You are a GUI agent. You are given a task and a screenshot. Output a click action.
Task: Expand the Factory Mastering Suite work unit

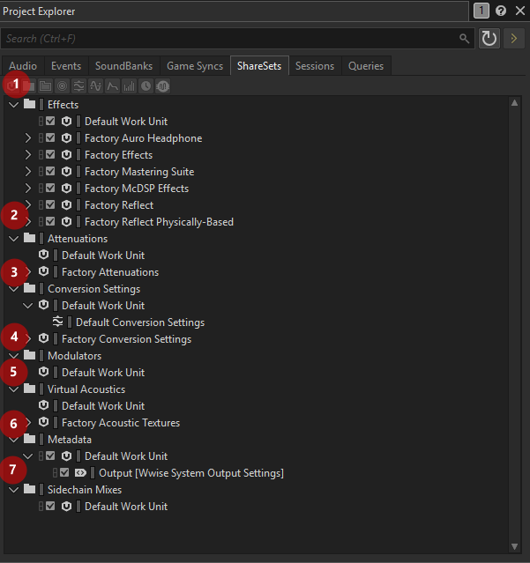click(x=27, y=172)
